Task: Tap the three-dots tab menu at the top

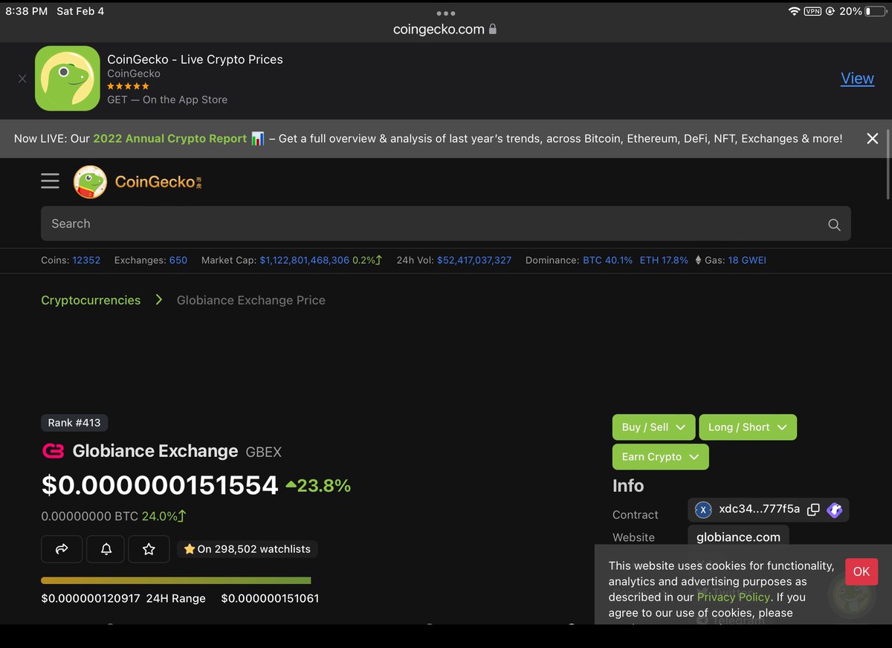Action: pos(446,13)
